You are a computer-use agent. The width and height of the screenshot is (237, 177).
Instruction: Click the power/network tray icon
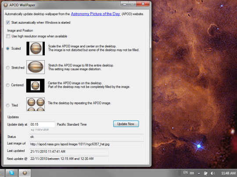pyautogui.click(x=205, y=173)
